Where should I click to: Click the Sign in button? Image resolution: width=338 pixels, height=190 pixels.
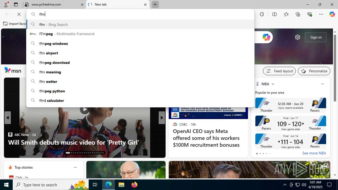316,37
